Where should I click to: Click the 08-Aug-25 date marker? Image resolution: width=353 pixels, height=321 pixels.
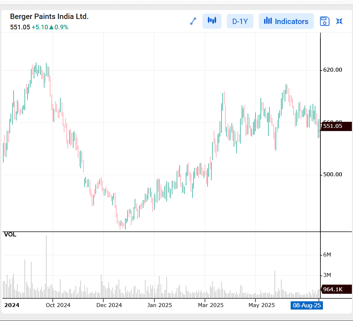pyautogui.click(x=307, y=305)
